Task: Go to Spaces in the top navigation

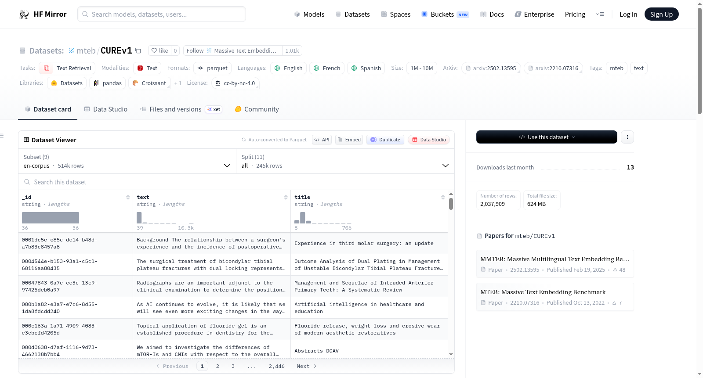Action: (395, 14)
